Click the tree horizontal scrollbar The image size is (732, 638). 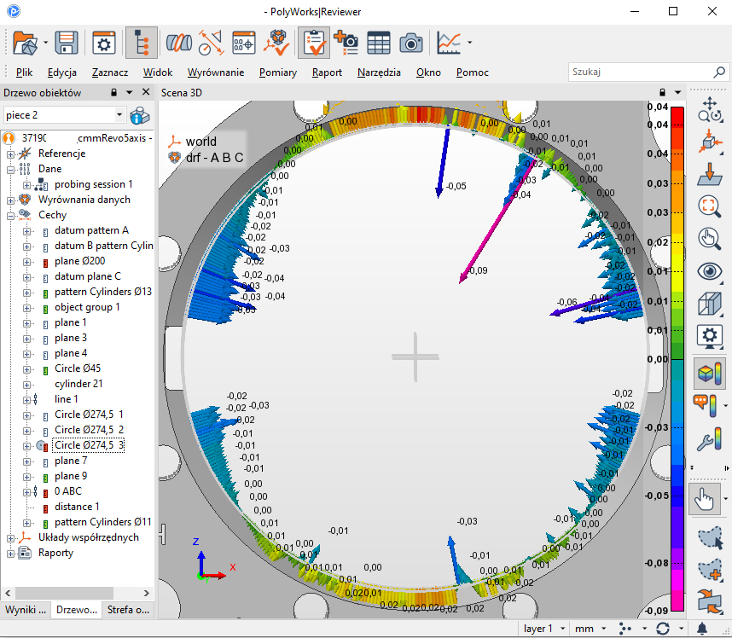[65, 593]
